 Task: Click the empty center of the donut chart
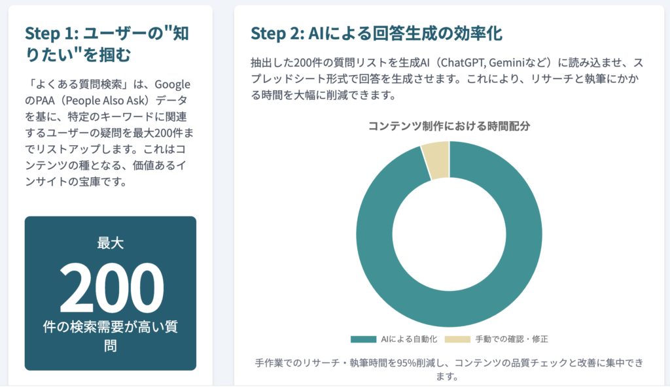pos(449,234)
